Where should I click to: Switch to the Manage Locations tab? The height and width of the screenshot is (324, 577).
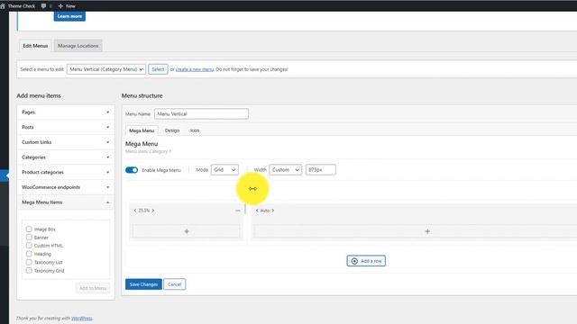pos(78,46)
